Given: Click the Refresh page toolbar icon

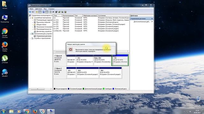Looking at the screenshot, I should coord(50,12).
